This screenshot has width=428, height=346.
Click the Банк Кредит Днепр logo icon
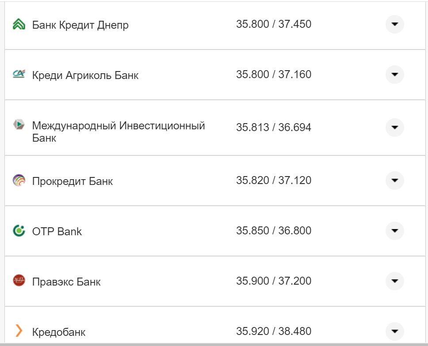(x=19, y=25)
